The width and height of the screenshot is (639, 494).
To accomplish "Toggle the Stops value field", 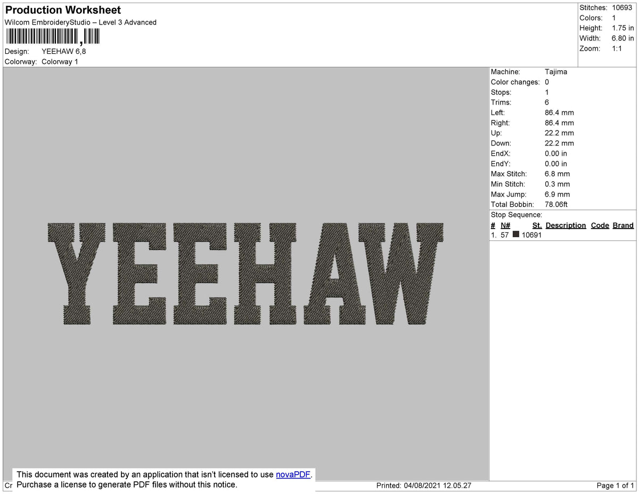I will click(546, 92).
